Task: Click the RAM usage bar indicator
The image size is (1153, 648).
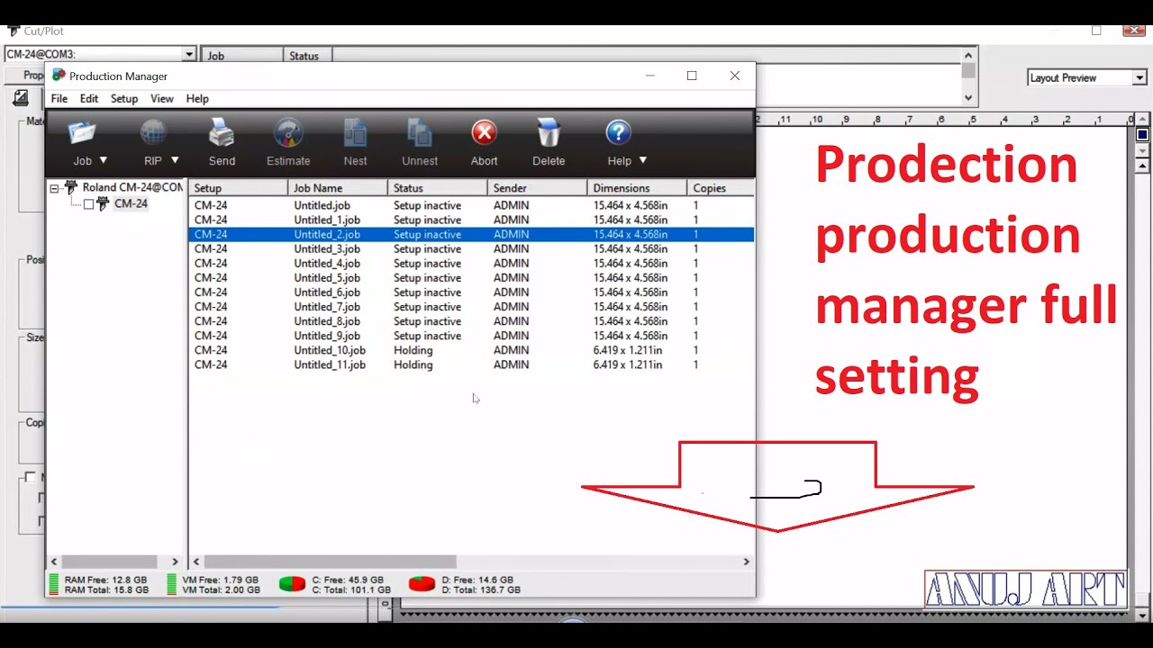Action: [53, 584]
